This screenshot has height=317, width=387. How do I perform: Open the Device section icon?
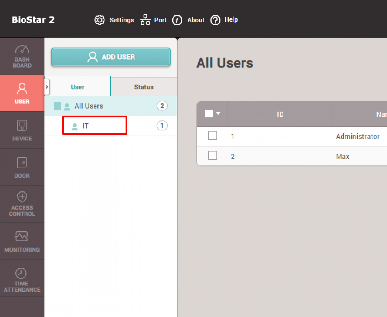(22, 126)
